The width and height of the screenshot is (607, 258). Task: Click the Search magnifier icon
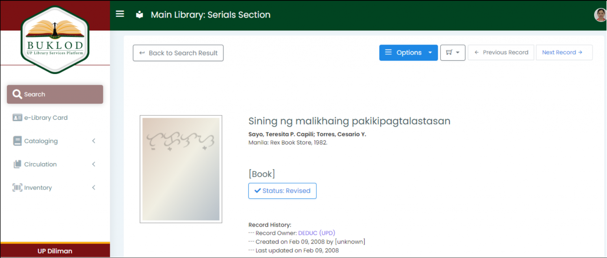17,94
